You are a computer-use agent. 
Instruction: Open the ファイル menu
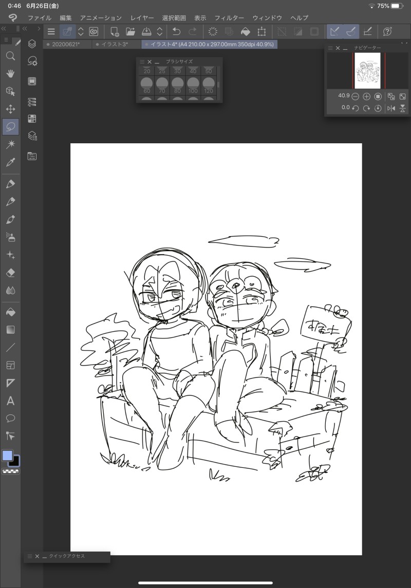pos(40,17)
